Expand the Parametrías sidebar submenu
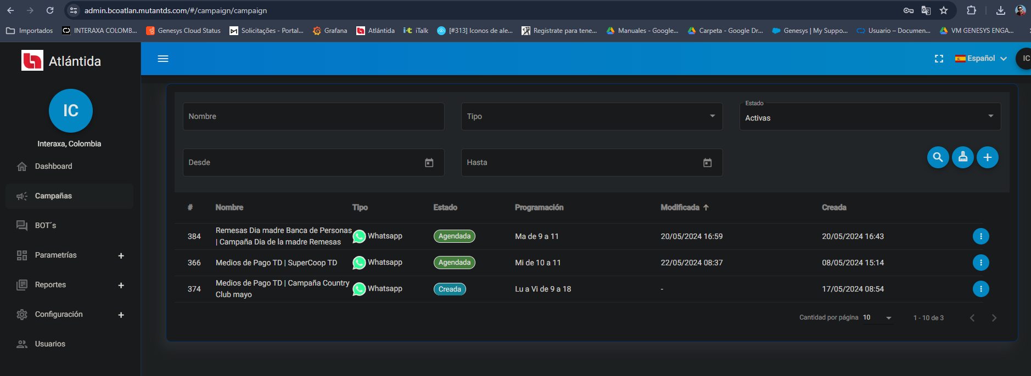The height and width of the screenshot is (376, 1031). [121, 255]
